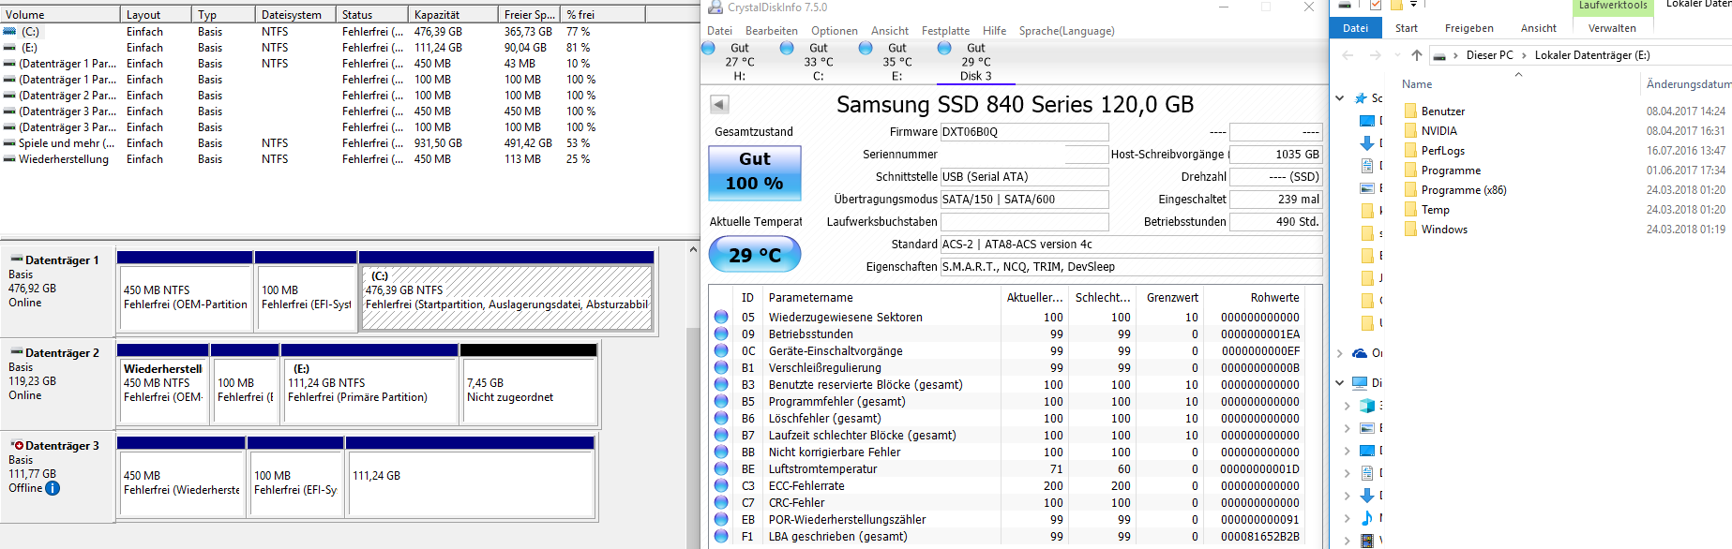The height and width of the screenshot is (549, 1732).
Task: Select the (C:) 476,39 GB NTFS partition block
Action: 506,297
